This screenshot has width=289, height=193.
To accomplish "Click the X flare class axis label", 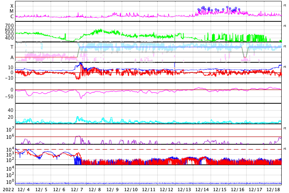I will pos(12,6).
